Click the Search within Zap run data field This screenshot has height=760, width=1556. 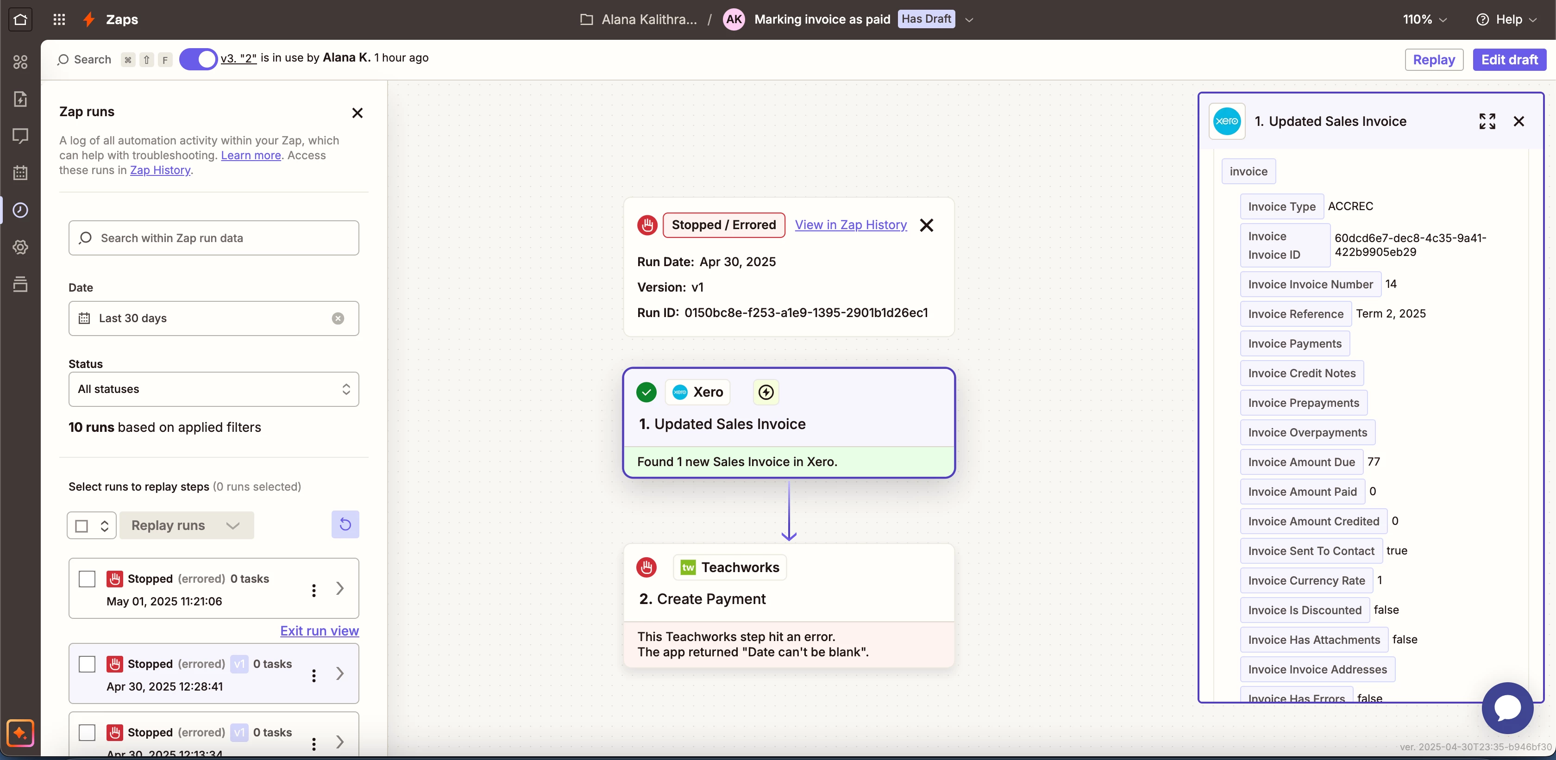[x=213, y=238]
